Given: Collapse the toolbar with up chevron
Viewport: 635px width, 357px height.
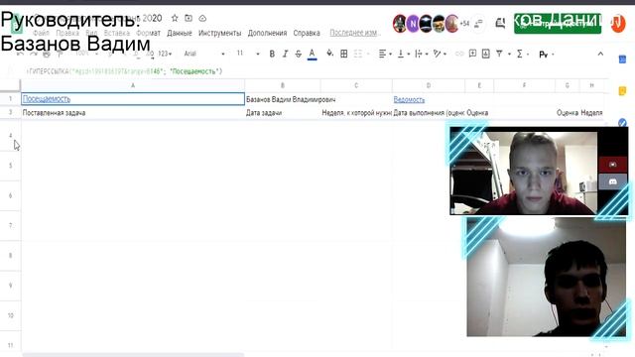Looking at the screenshot, I should point(600,54).
